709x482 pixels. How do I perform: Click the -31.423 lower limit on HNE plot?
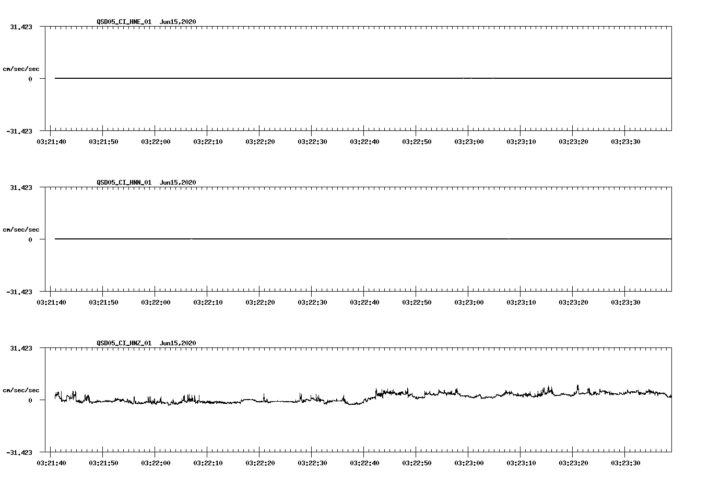point(19,131)
